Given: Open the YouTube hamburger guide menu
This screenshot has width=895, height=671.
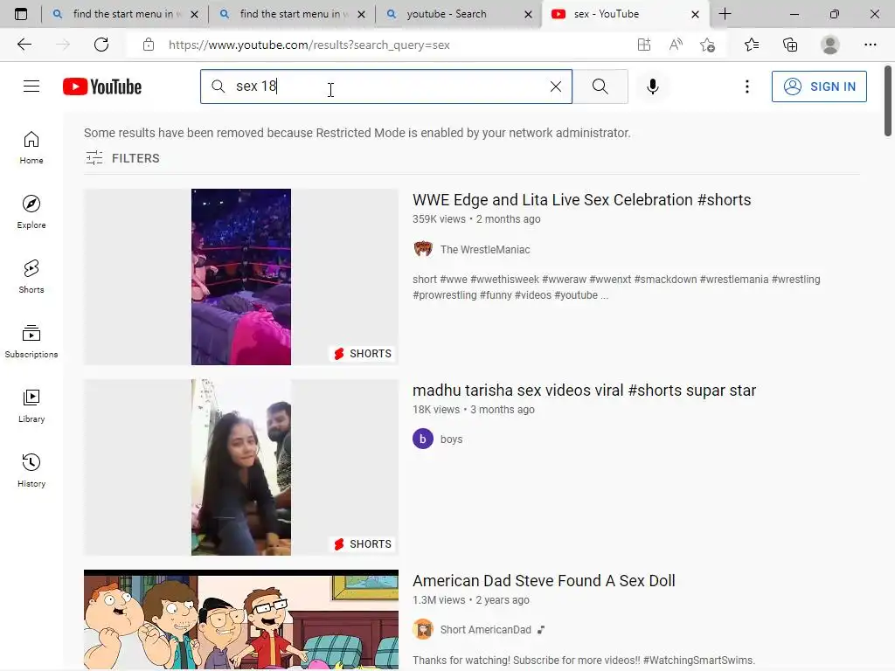Looking at the screenshot, I should [x=31, y=86].
